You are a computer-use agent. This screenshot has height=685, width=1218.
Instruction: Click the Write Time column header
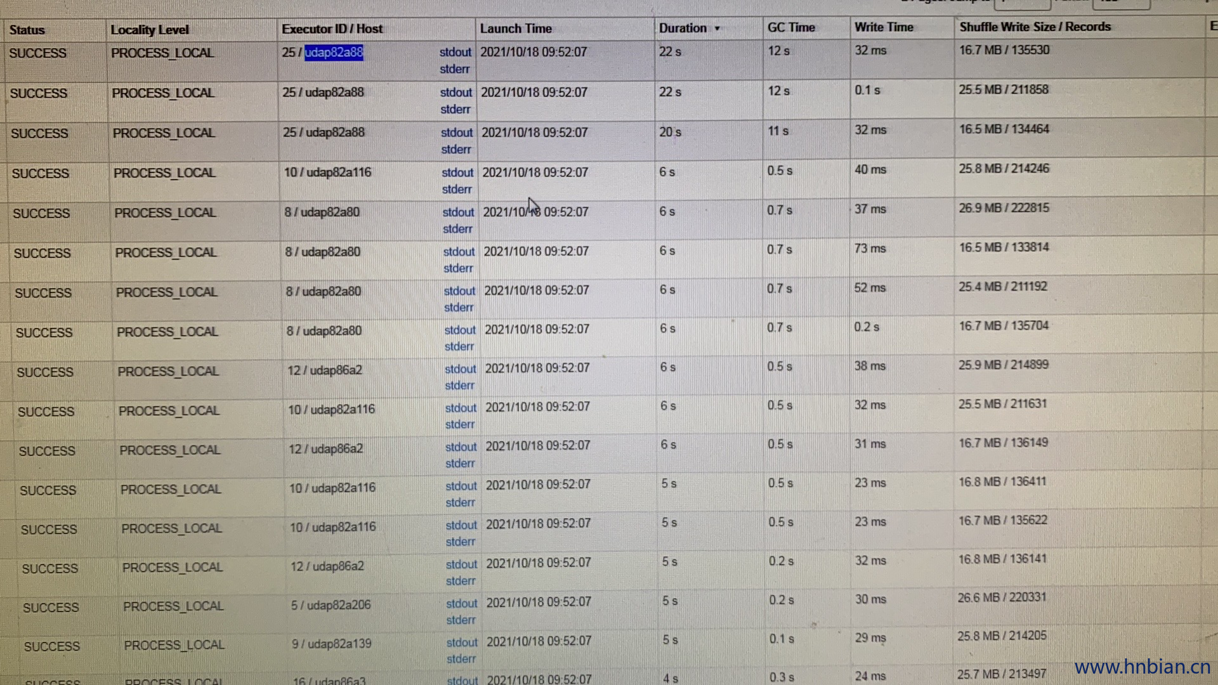[x=884, y=27]
